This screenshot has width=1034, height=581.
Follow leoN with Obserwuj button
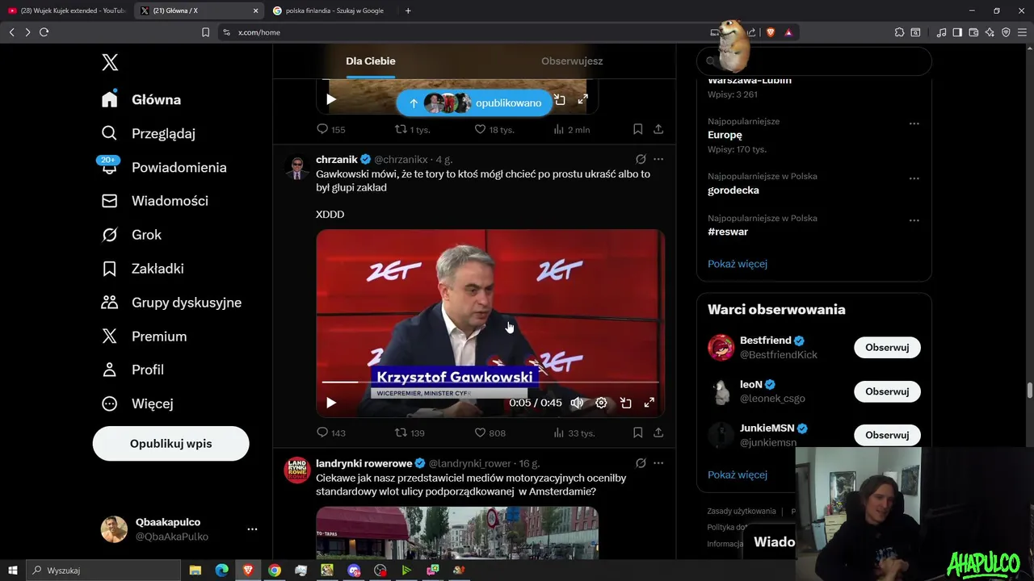click(887, 391)
